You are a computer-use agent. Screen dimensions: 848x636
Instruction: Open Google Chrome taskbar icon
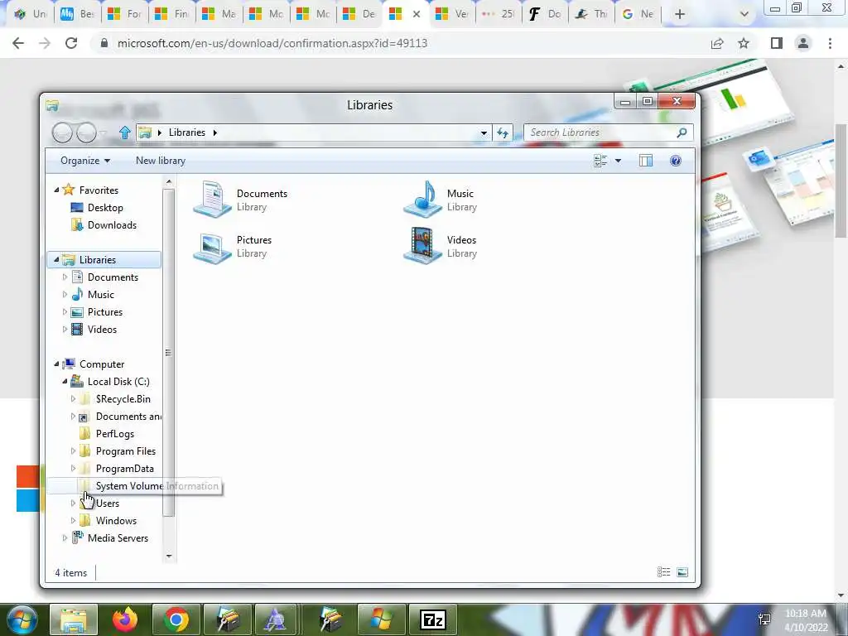click(x=176, y=619)
